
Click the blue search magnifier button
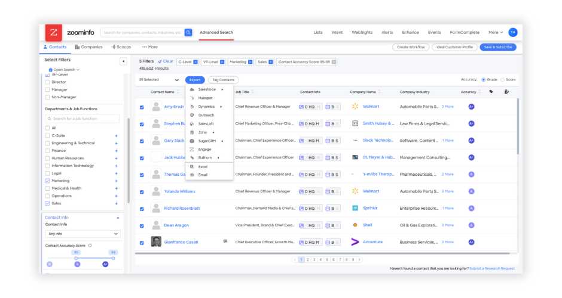coord(188,33)
